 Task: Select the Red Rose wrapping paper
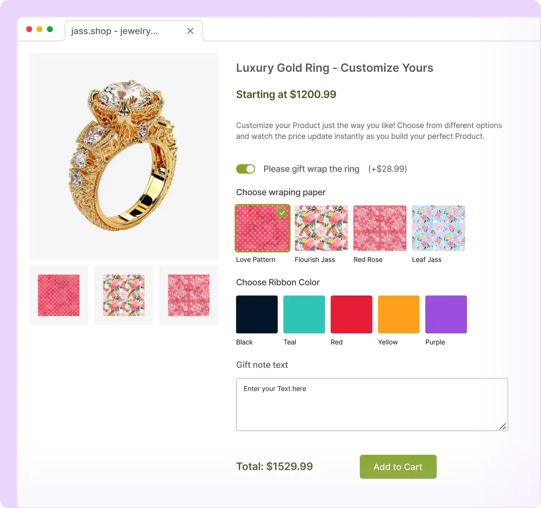379,228
